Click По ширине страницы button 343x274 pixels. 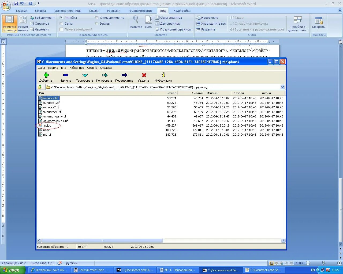173,29
